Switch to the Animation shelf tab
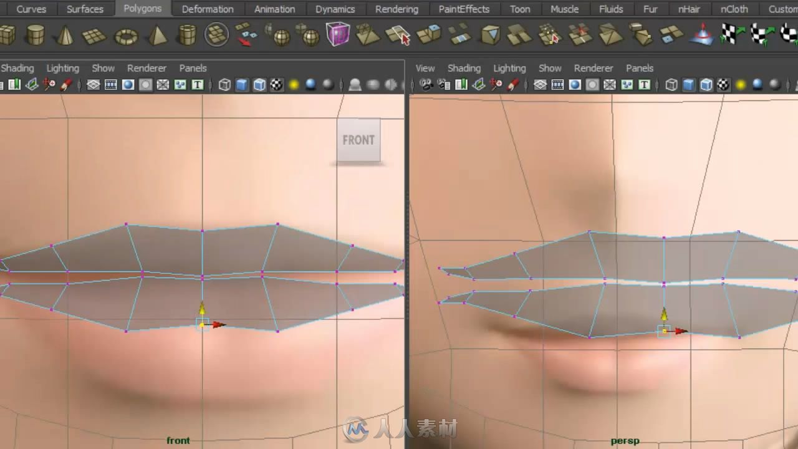Viewport: 798px width, 449px height. point(275,9)
